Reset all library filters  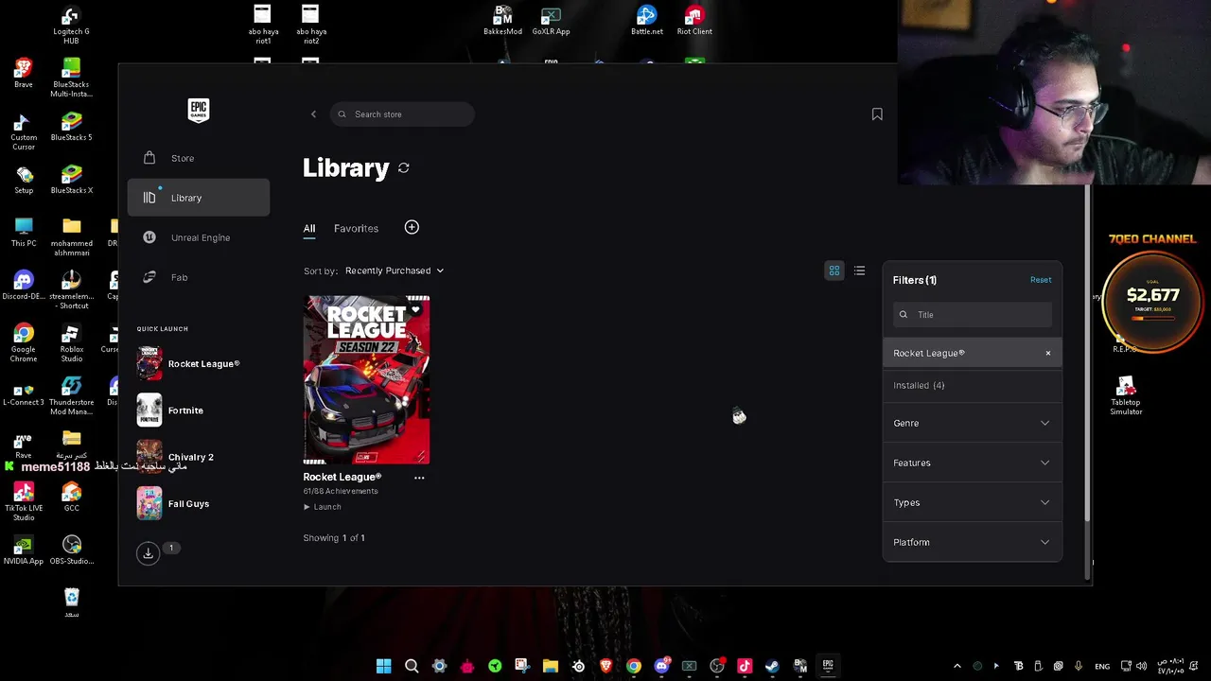coord(1041,280)
